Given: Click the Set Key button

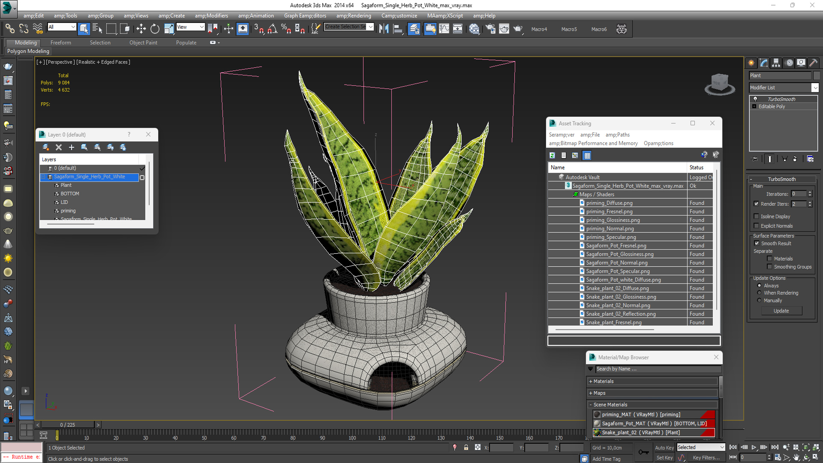Looking at the screenshot, I should point(664,458).
